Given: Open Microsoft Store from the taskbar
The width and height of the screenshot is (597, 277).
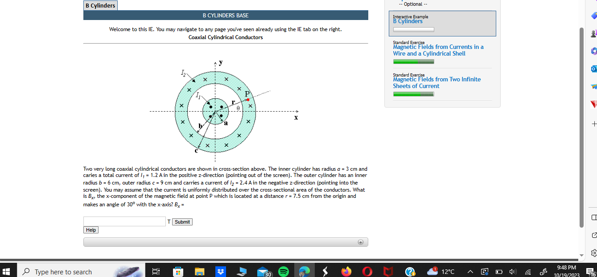Looking at the screenshot, I should (x=177, y=271).
